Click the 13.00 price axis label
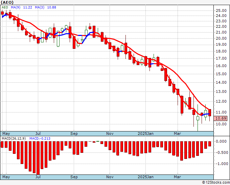 pyautogui.click(x=221, y=91)
